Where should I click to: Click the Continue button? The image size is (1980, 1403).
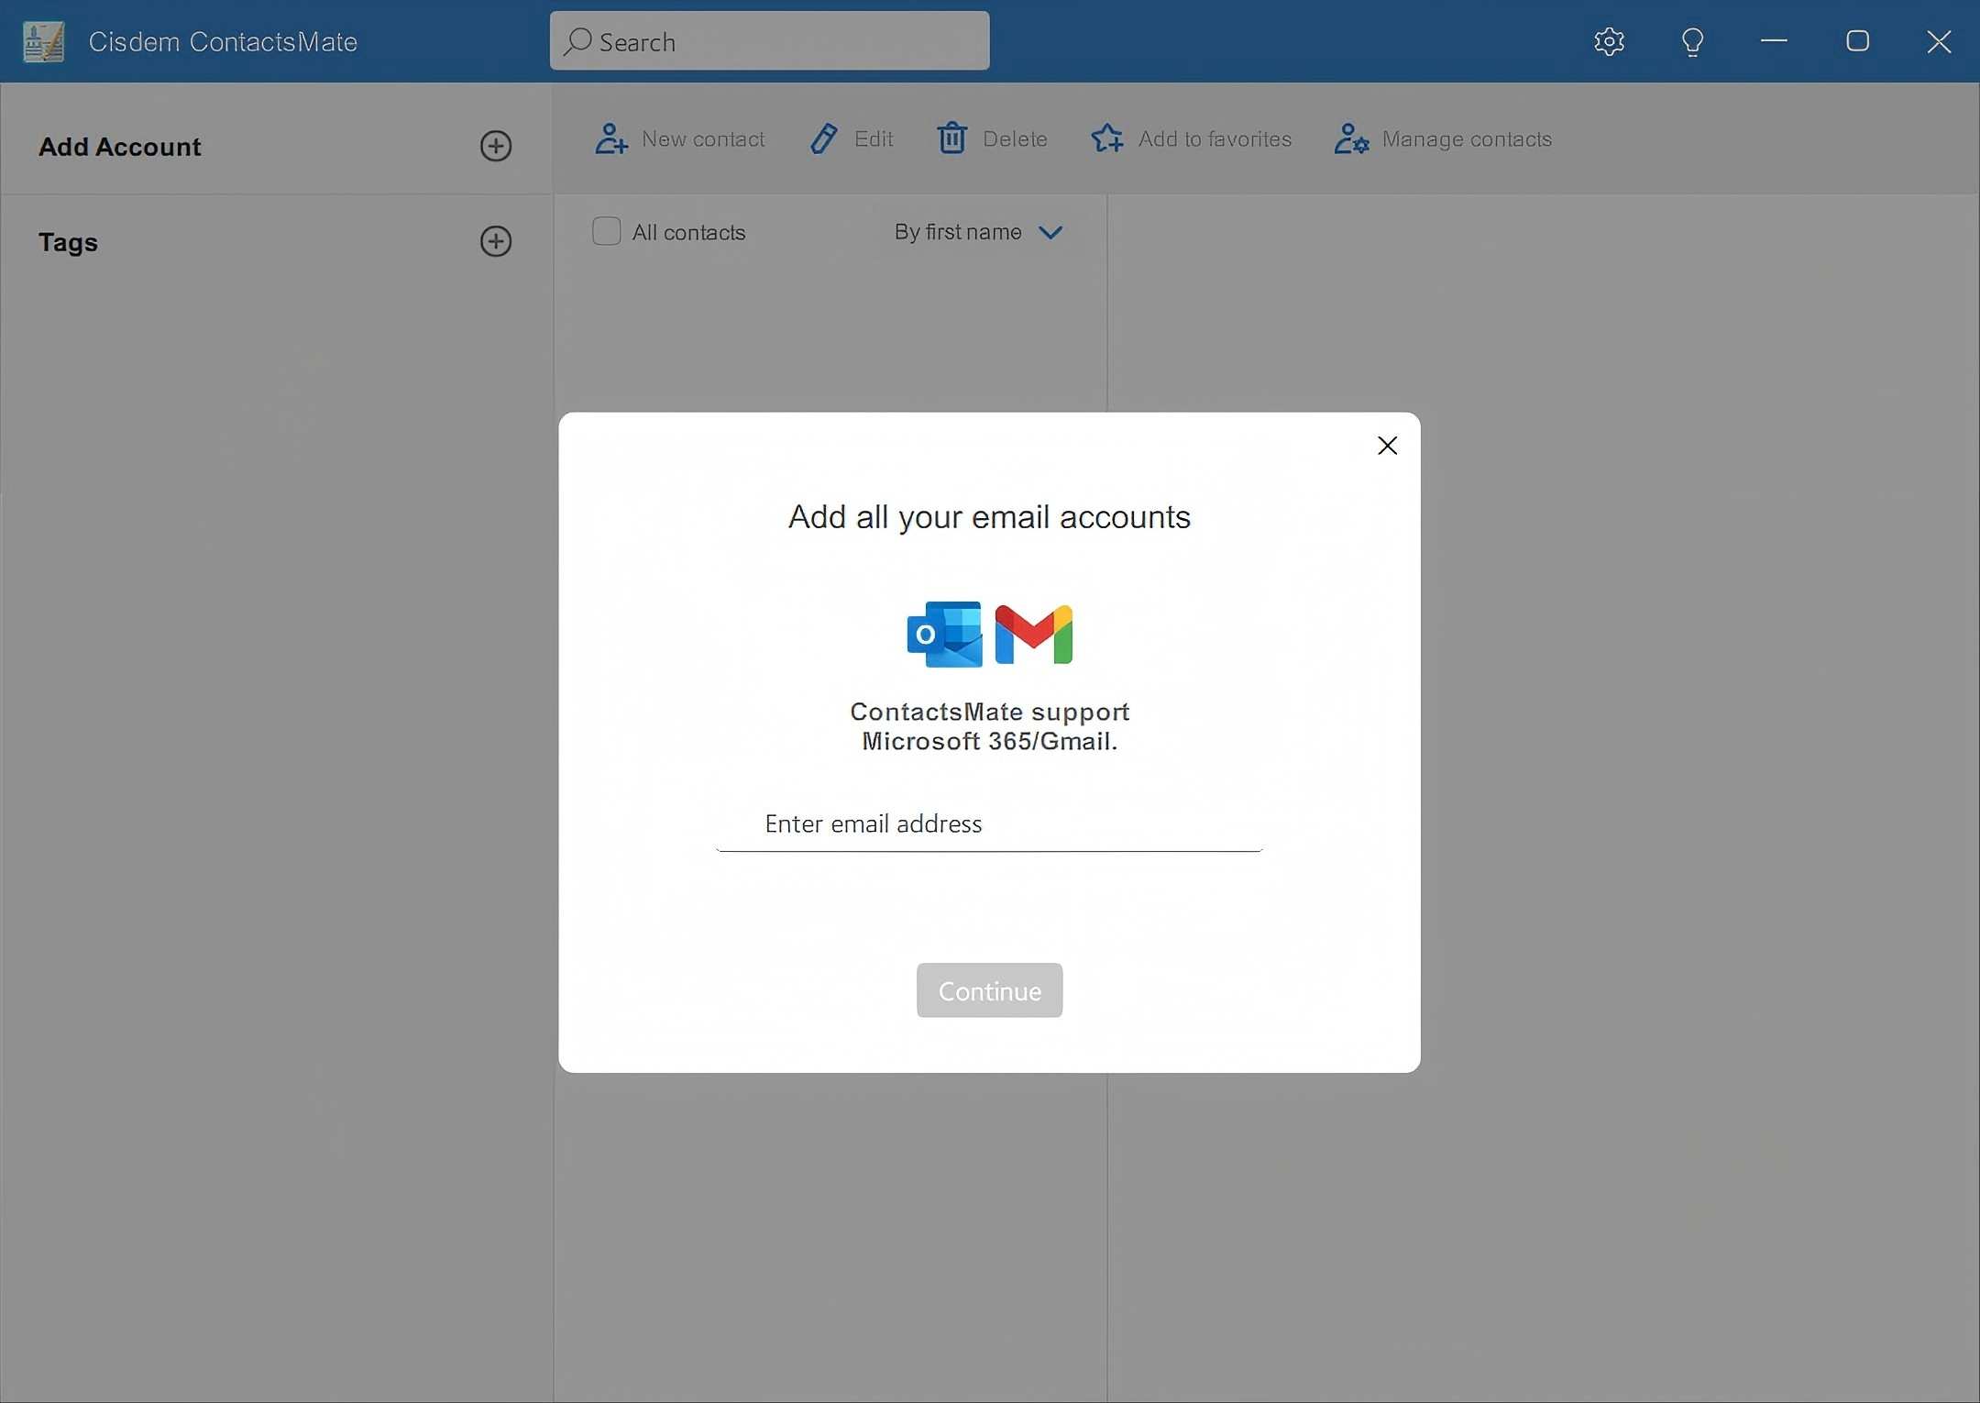(988, 990)
